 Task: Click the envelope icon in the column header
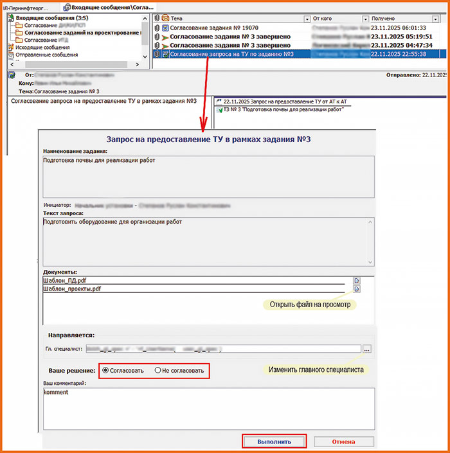(x=165, y=19)
